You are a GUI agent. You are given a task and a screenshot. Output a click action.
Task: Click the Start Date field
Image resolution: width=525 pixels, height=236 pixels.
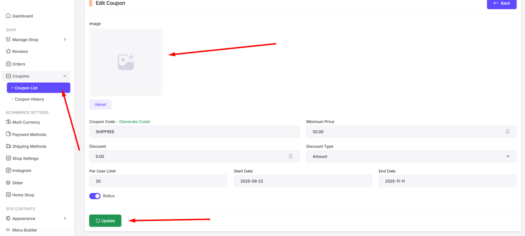point(303,181)
